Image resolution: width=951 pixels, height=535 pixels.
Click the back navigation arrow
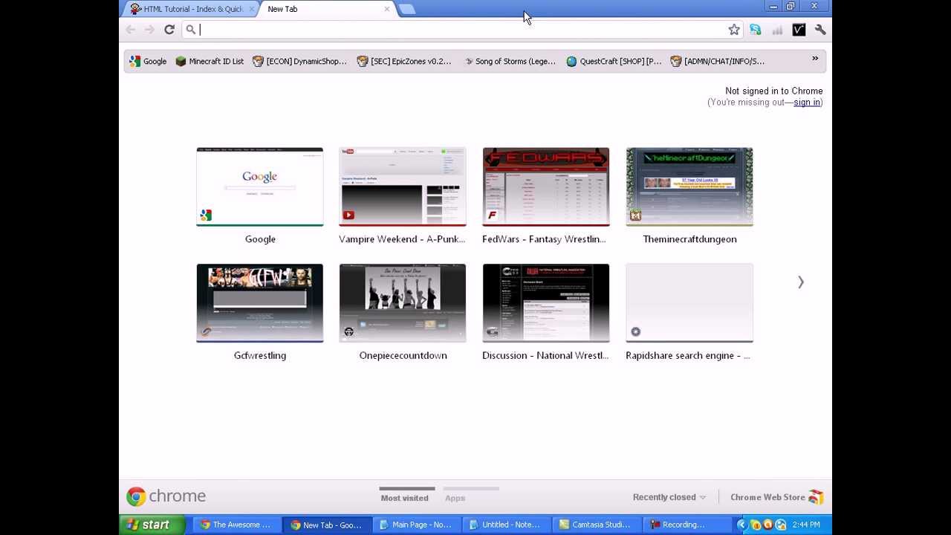[131, 30]
